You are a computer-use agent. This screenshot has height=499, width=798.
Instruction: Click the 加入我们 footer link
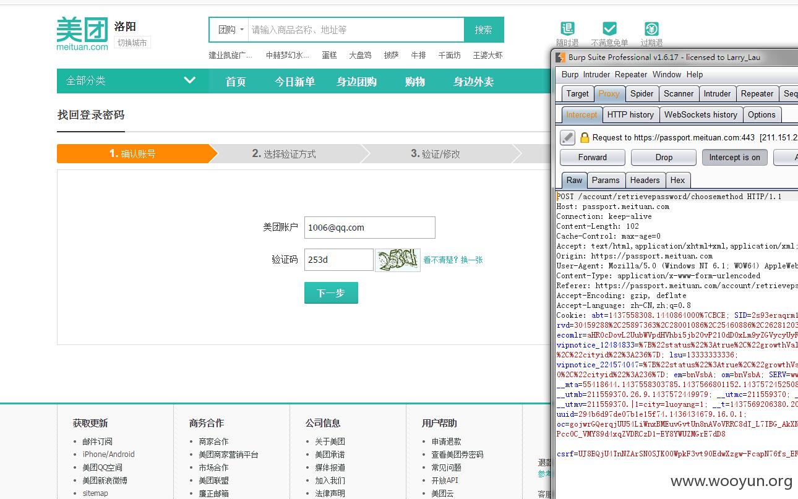coord(330,480)
